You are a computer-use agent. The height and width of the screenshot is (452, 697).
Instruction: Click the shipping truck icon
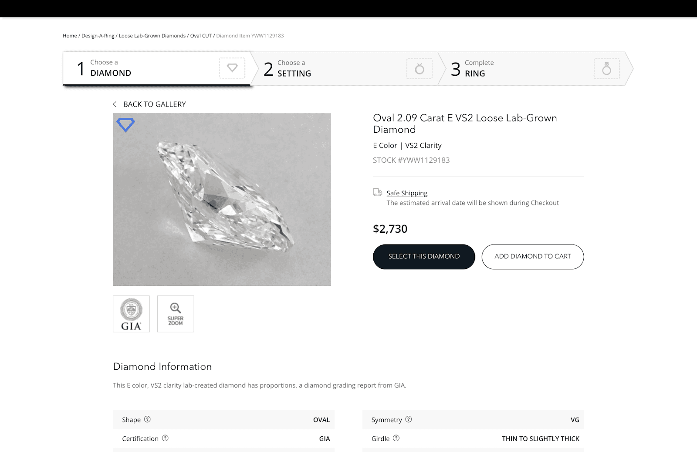pos(377,192)
